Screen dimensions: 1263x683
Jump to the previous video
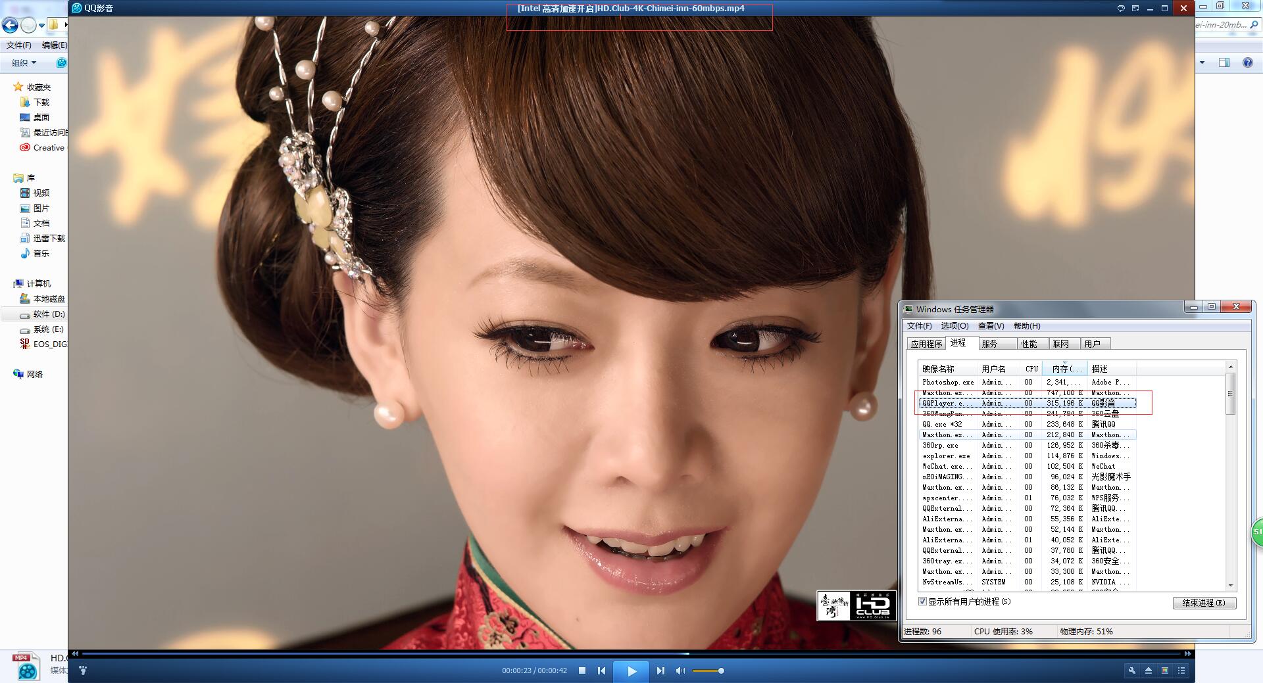coord(601,671)
